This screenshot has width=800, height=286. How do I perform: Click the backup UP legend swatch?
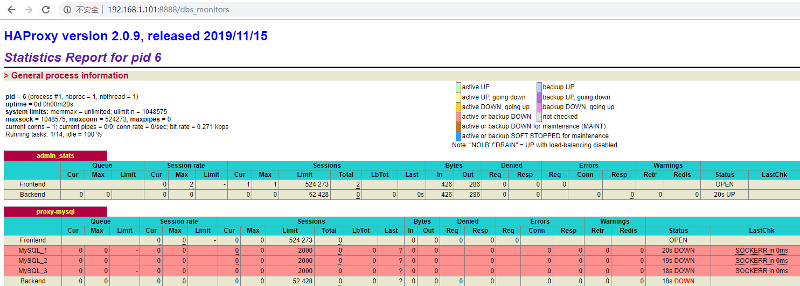539,87
